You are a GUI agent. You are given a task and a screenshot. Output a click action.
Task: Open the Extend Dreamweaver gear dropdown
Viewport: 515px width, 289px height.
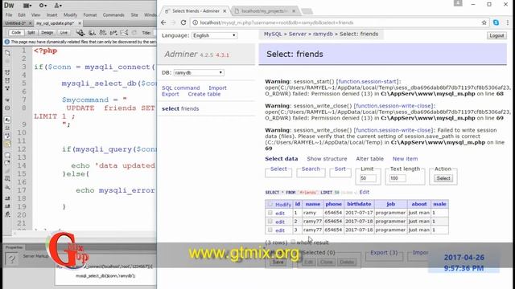pos(43,6)
